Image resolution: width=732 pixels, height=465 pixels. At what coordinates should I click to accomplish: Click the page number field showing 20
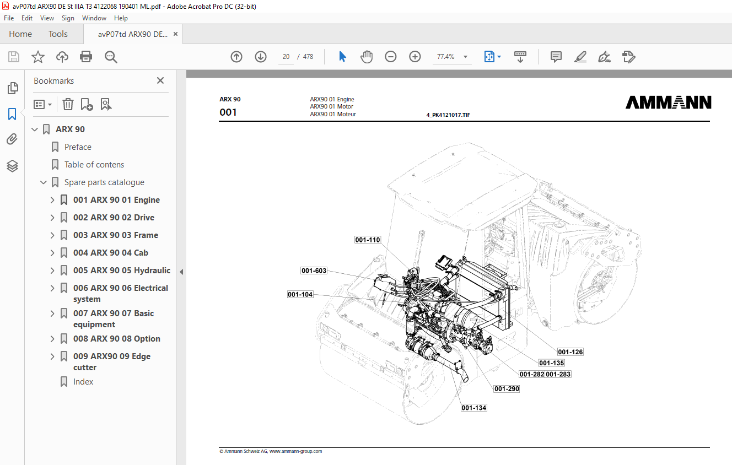point(286,57)
